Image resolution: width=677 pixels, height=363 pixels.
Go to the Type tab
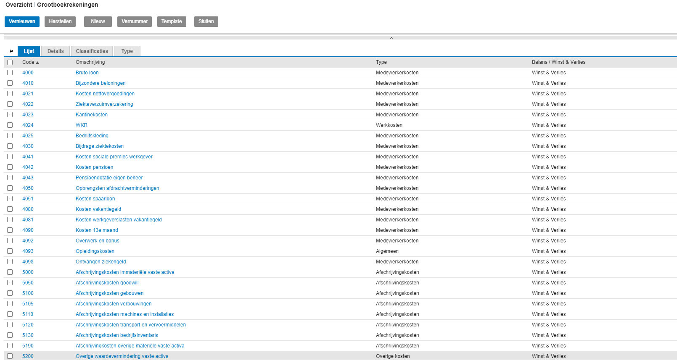pyautogui.click(x=127, y=51)
